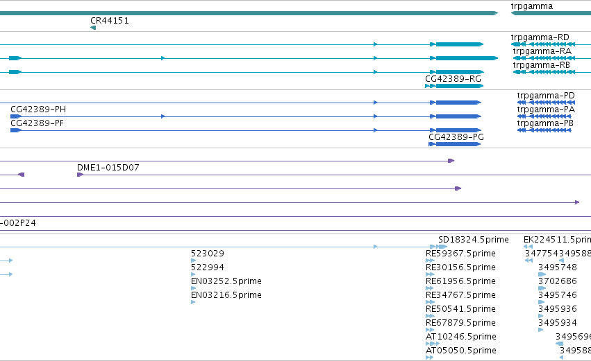Click the arrow glyph below EN03216.5prime

click(193, 302)
